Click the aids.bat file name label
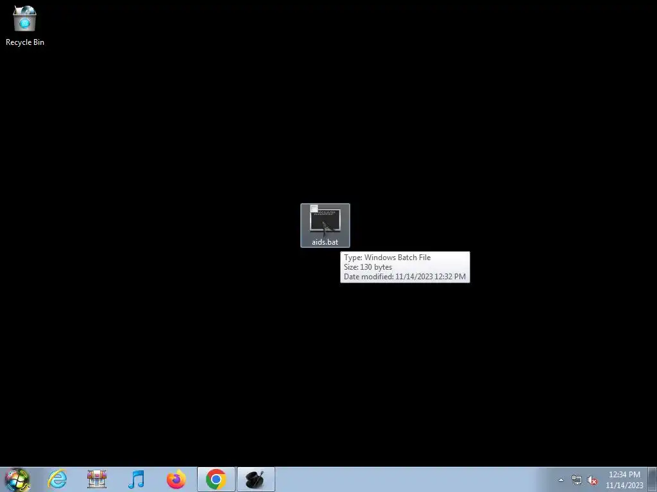Screen dimensions: 657x492 (325, 242)
